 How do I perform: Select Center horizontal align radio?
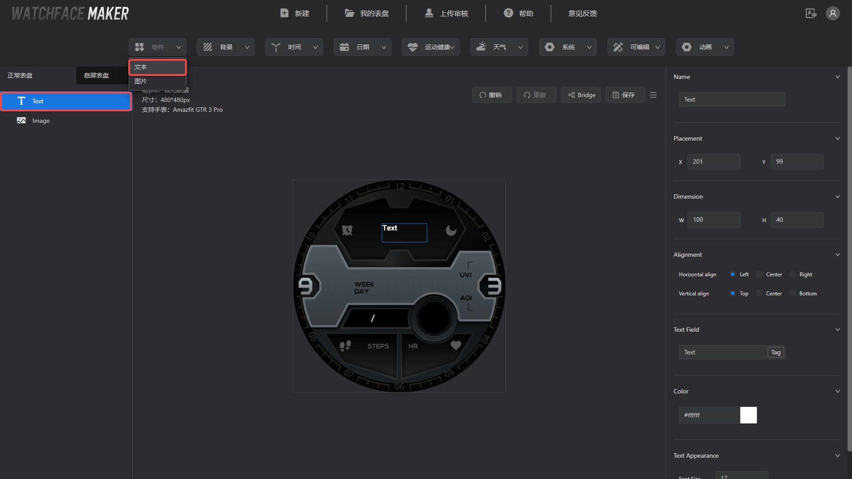tap(759, 275)
